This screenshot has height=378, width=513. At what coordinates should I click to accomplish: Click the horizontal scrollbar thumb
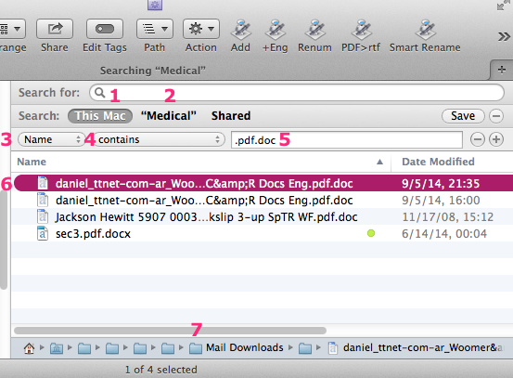point(170,331)
